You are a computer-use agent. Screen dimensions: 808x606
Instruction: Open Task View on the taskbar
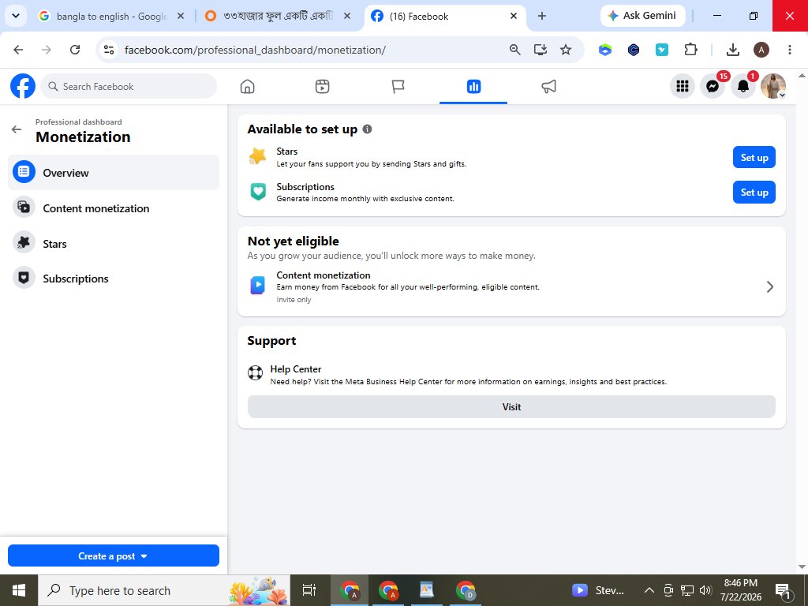tap(309, 590)
